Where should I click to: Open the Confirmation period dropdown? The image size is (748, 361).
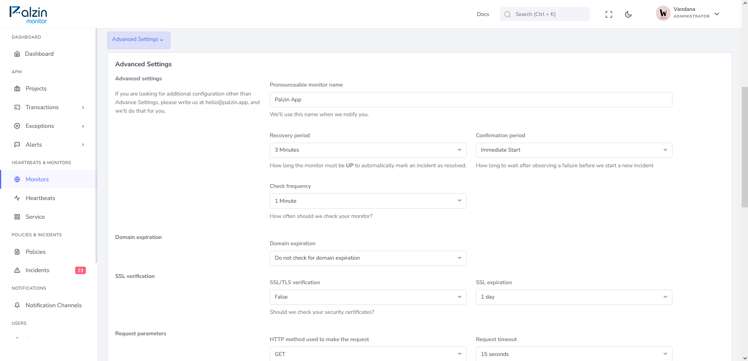tap(574, 150)
